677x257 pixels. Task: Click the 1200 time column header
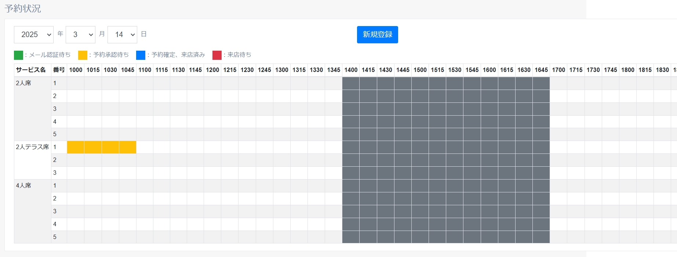[x=212, y=70]
